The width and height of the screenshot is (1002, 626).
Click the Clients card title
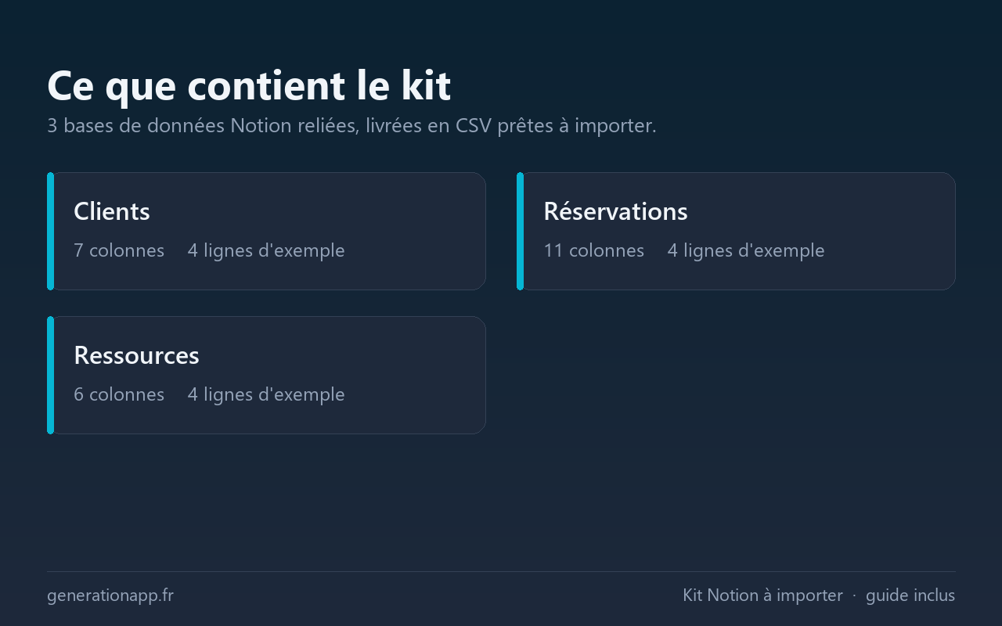tap(112, 211)
